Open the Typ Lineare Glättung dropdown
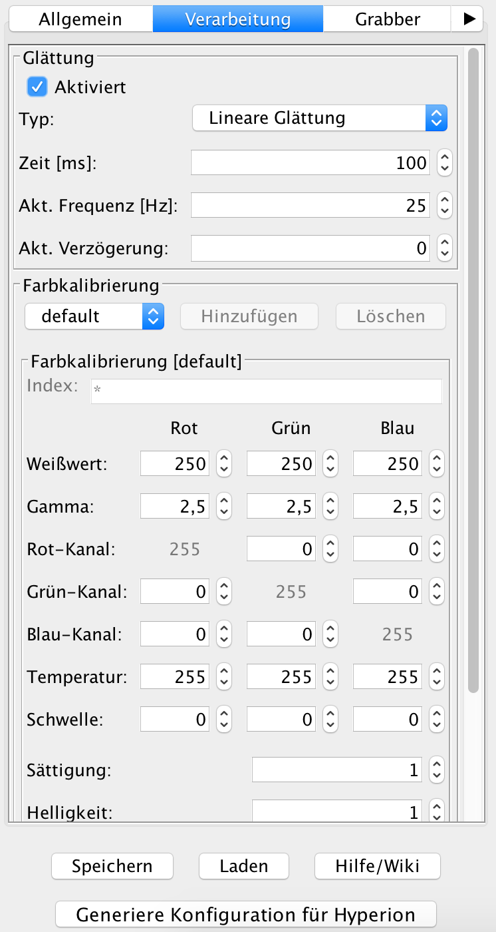The image size is (496, 932). [320, 118]
